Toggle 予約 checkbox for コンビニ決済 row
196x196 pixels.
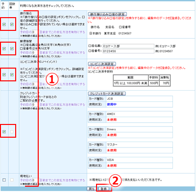tap(4, 74)
